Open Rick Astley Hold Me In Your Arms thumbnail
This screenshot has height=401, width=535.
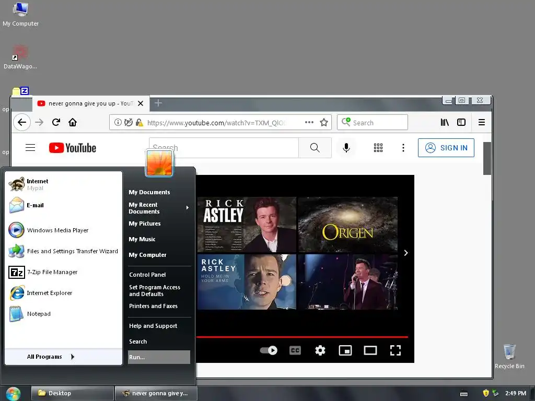coord(247,281)
